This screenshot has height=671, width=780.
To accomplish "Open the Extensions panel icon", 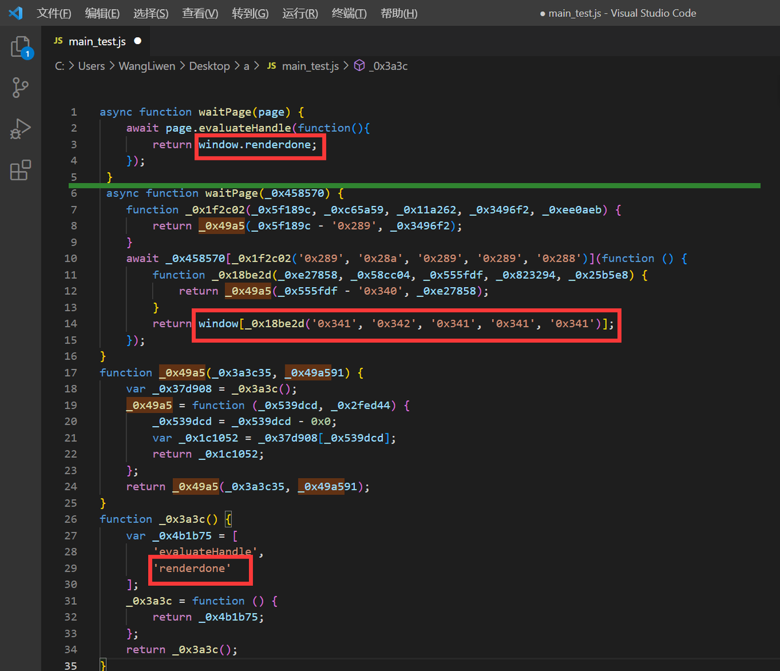I will (19, 170).
